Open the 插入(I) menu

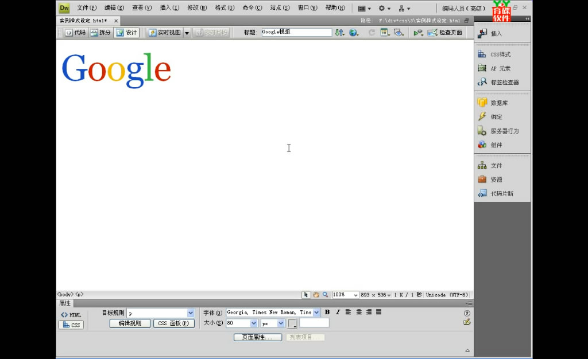pos(169,8)
